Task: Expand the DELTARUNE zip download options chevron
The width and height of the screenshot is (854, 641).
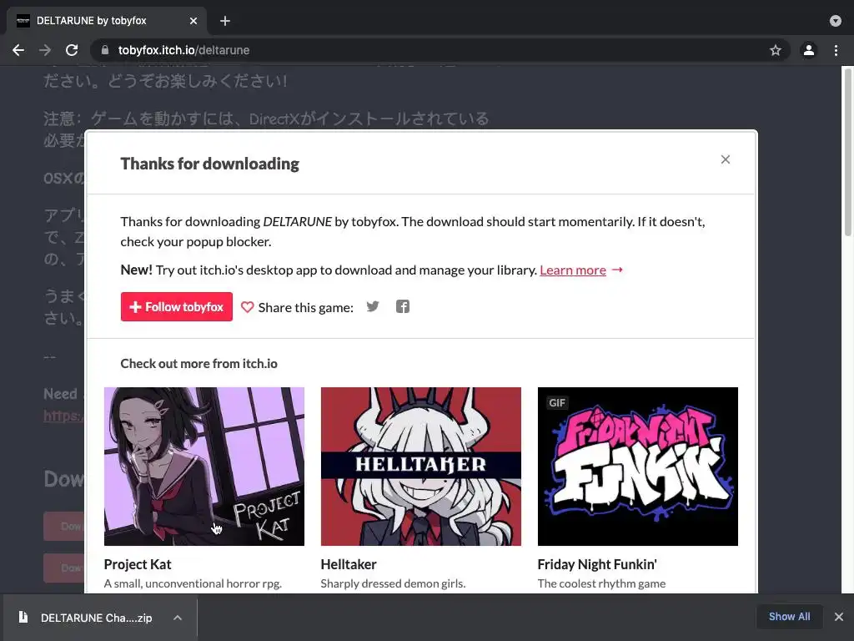Action: click(x=178, y=618)
